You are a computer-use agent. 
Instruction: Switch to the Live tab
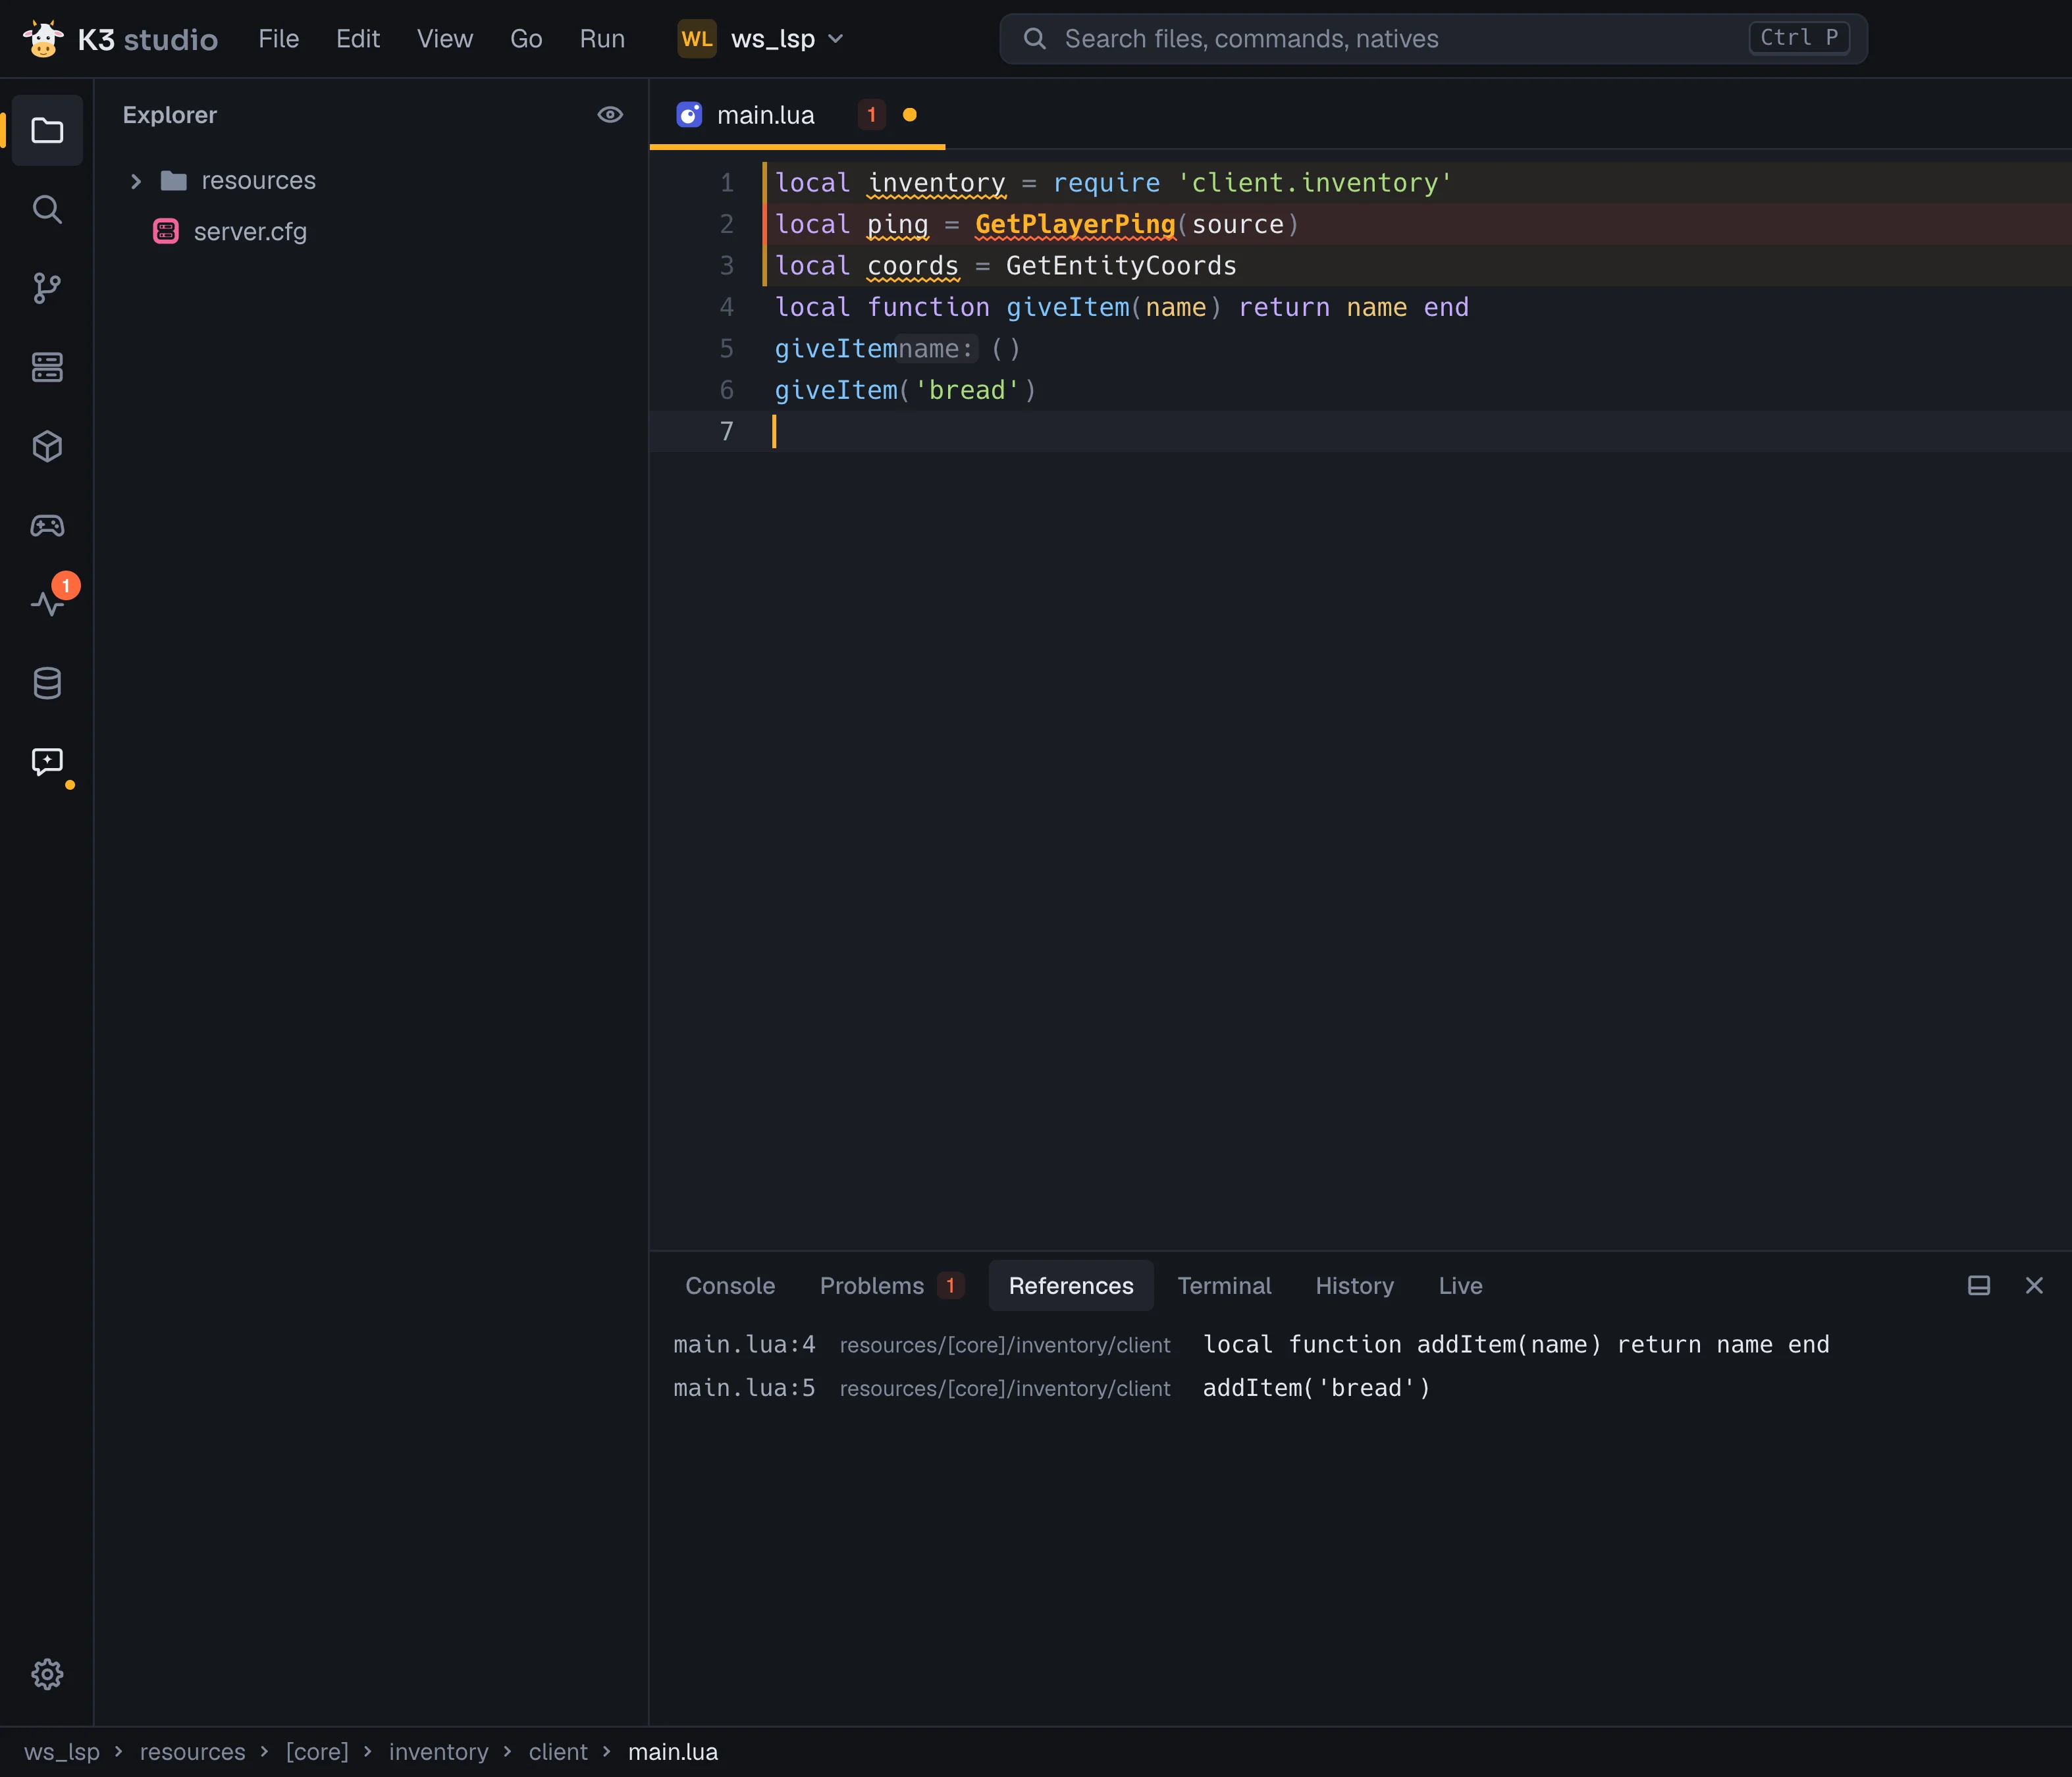pos(1460,1285)
